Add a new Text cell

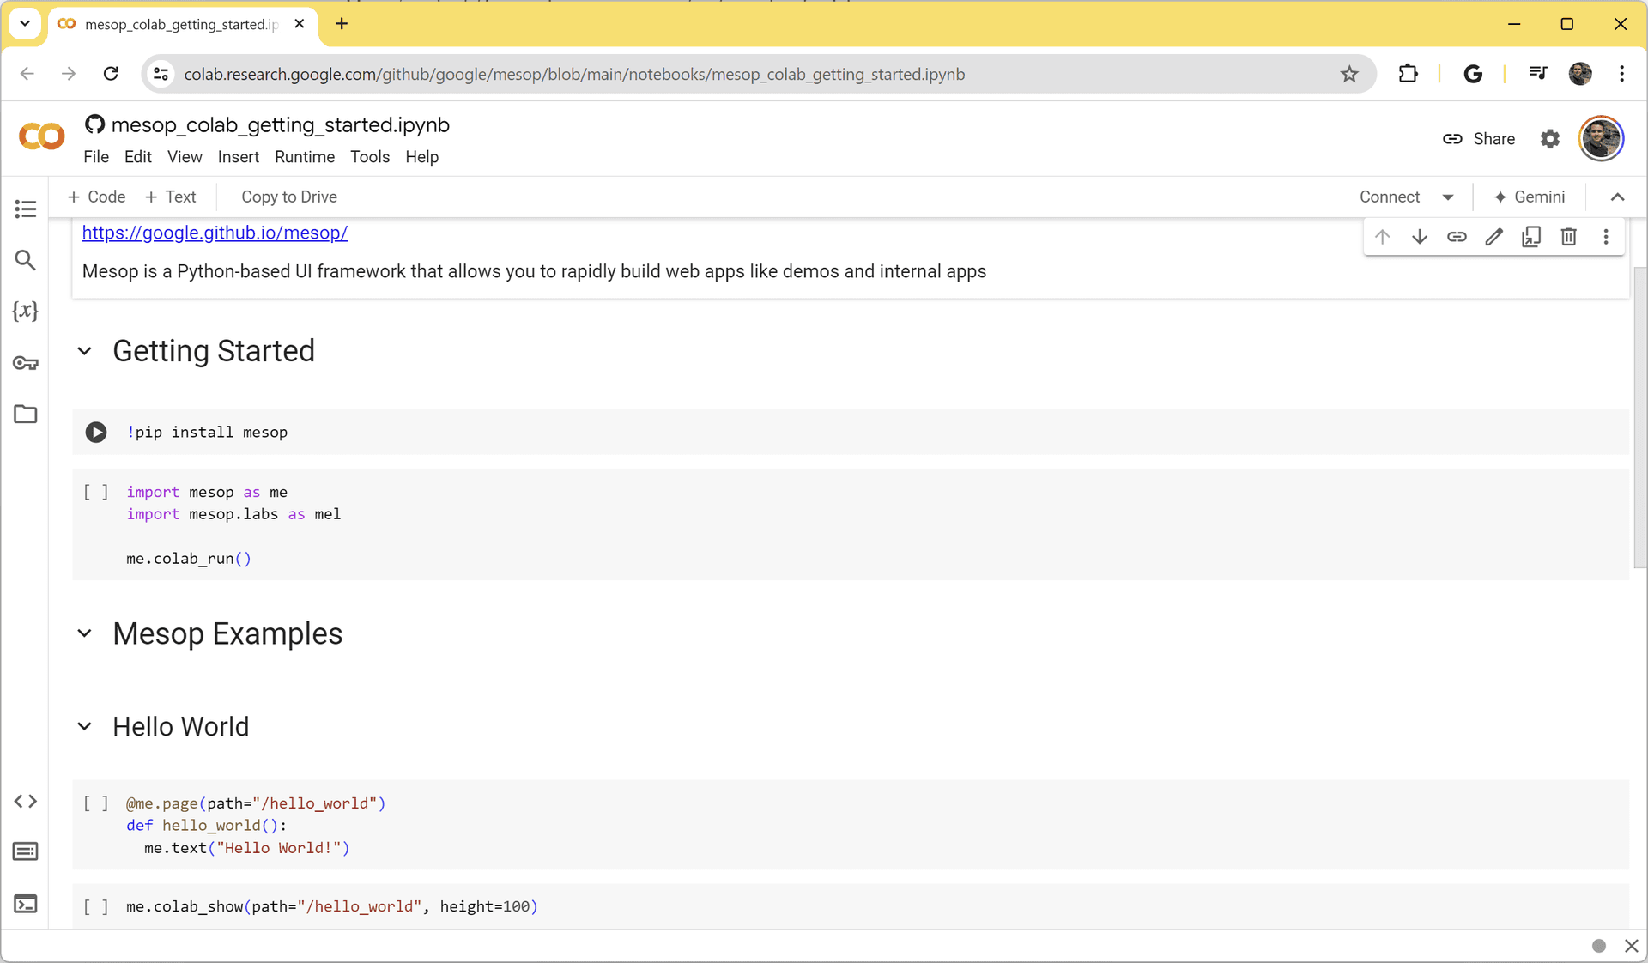[170, 197]
